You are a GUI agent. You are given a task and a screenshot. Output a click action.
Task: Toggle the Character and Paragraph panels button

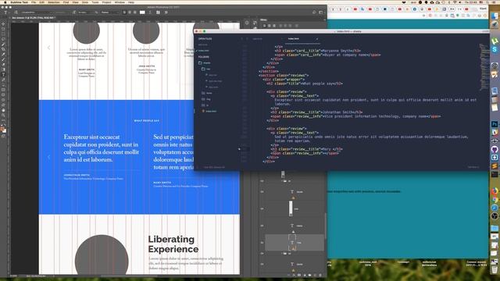click(x=158, y=12)
